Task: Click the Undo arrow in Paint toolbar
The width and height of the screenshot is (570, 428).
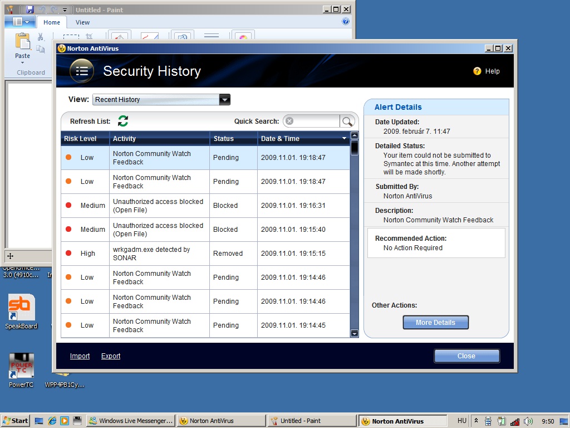Action: [x=42, y=10]
